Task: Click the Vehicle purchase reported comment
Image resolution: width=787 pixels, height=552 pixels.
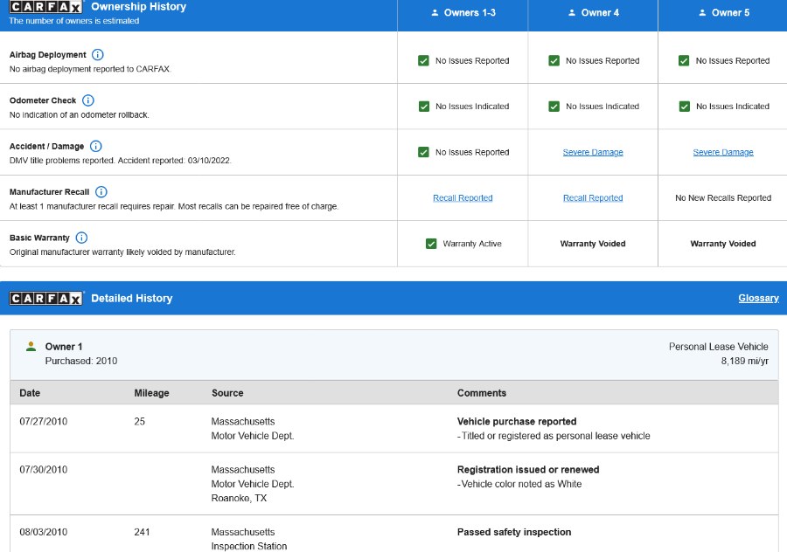Action: pyautogui.click(x=517, y=422)
